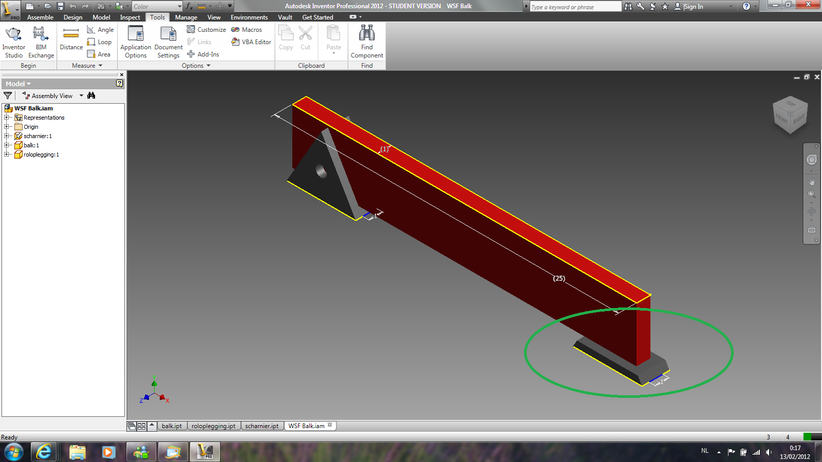Click the Find Component binoculars
Viewport: 822px width, 462px height.
(x=367, y=42)
